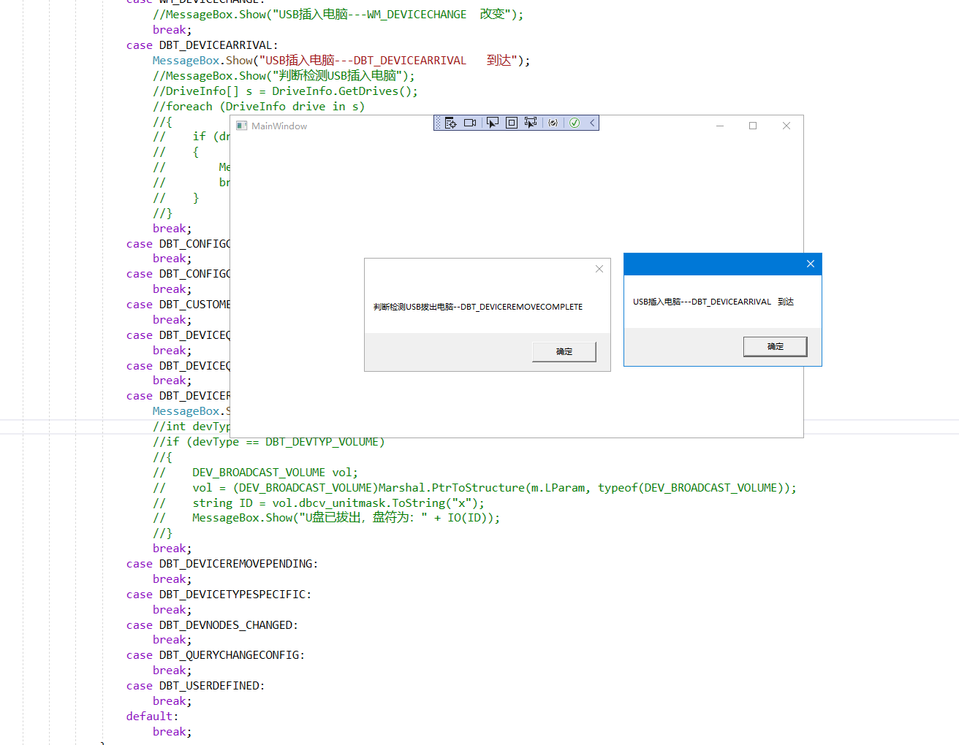Screen dimensions: 959x745
Task: Collapse the in-app debug toolbar chevron
Action: (592, 123)
